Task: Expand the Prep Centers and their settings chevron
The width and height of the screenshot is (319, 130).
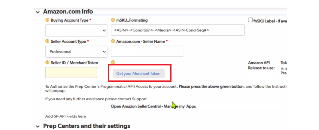Action: point(38,126)
